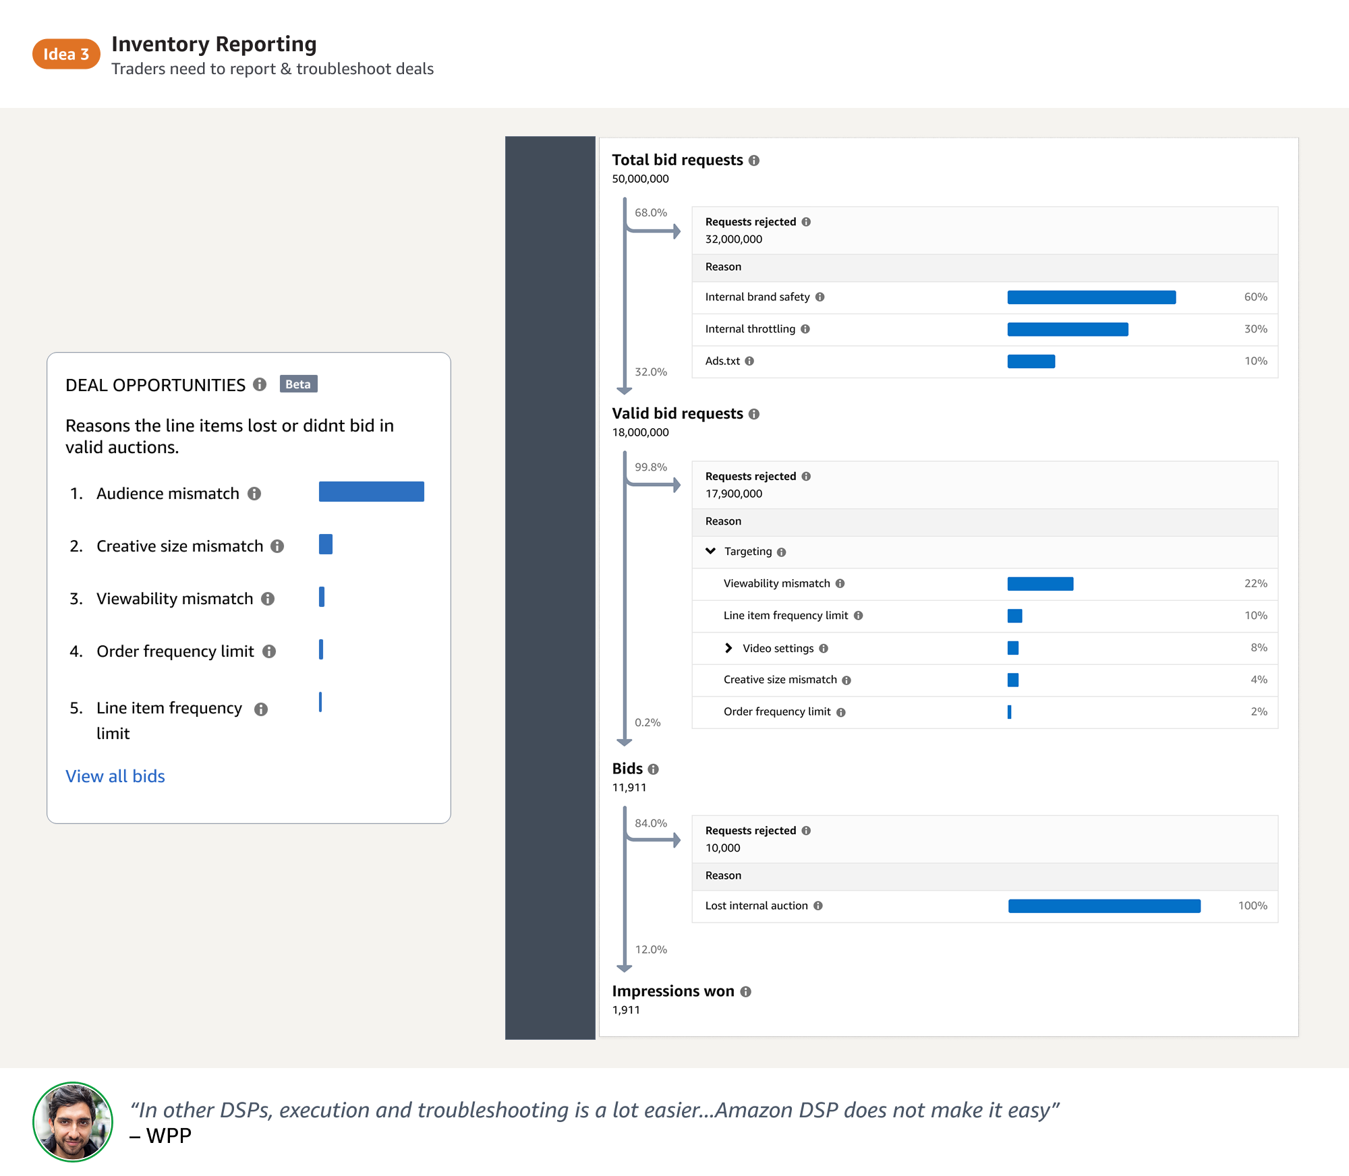The image size is (1349, 1176).
Task: Click the WPP trader profile photo
Action: coord(73,1122)
